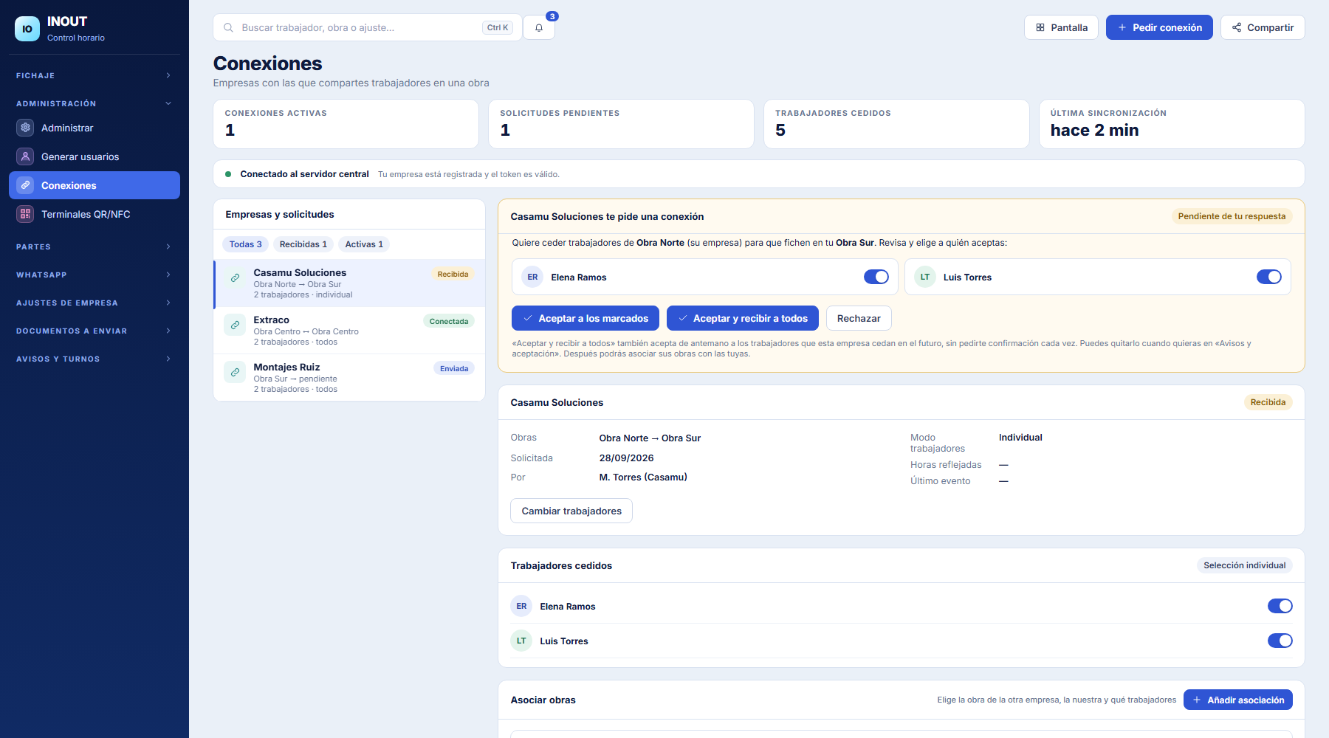1329x738 pixels.
Task: Click the INOUT logo icon
Action: 27,29
